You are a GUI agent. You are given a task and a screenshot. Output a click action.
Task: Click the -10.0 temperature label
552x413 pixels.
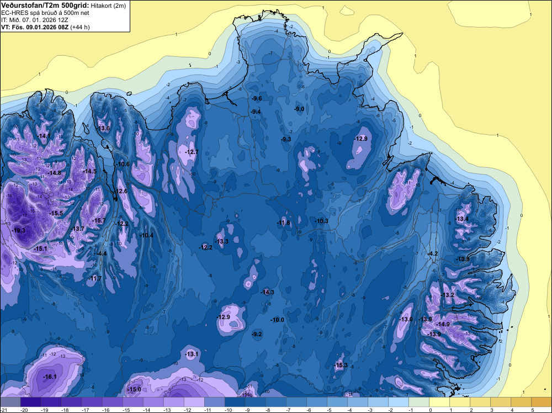tap(278, 320)
